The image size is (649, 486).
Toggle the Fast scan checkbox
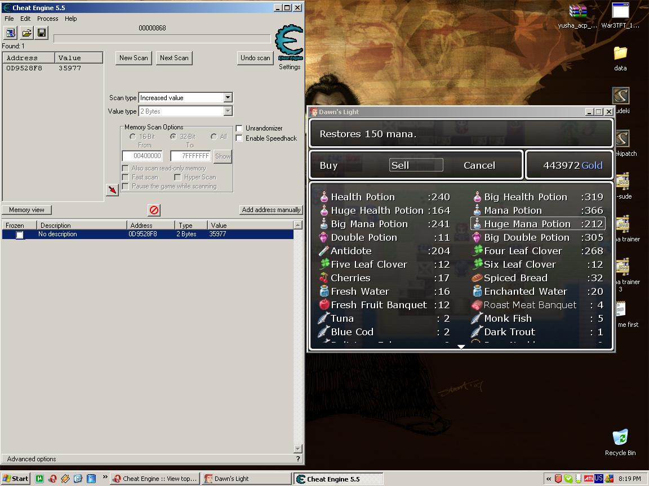(125, 177)
